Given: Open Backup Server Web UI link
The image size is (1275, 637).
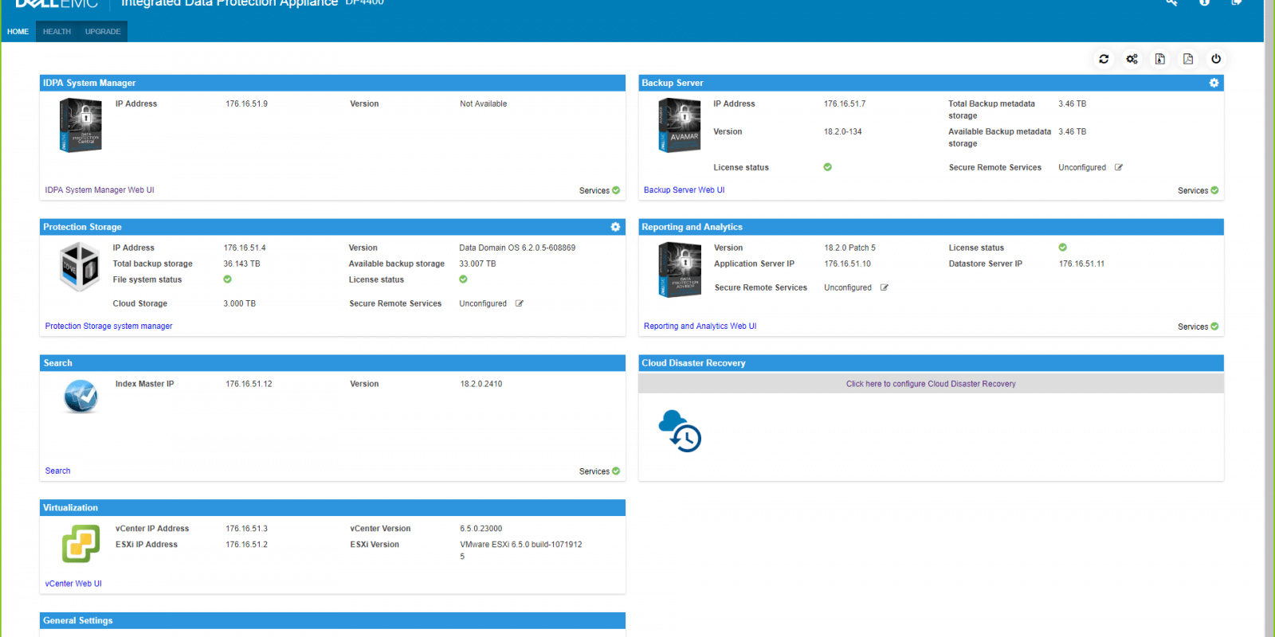Looking at the screenshot, I should pos(685,190).
